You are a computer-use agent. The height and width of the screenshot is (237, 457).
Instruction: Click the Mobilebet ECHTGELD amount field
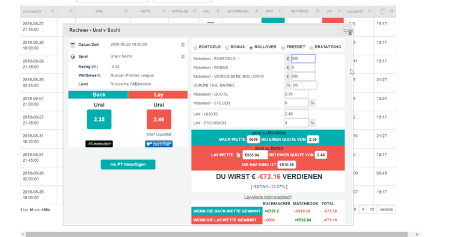[303, 58]
